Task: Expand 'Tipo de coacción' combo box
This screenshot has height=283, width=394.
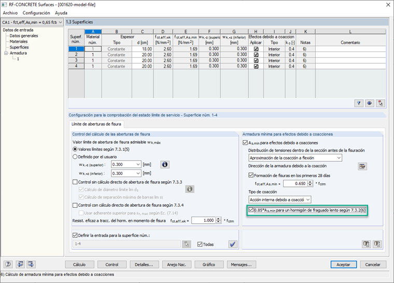Action: click(x=279, y=199)
